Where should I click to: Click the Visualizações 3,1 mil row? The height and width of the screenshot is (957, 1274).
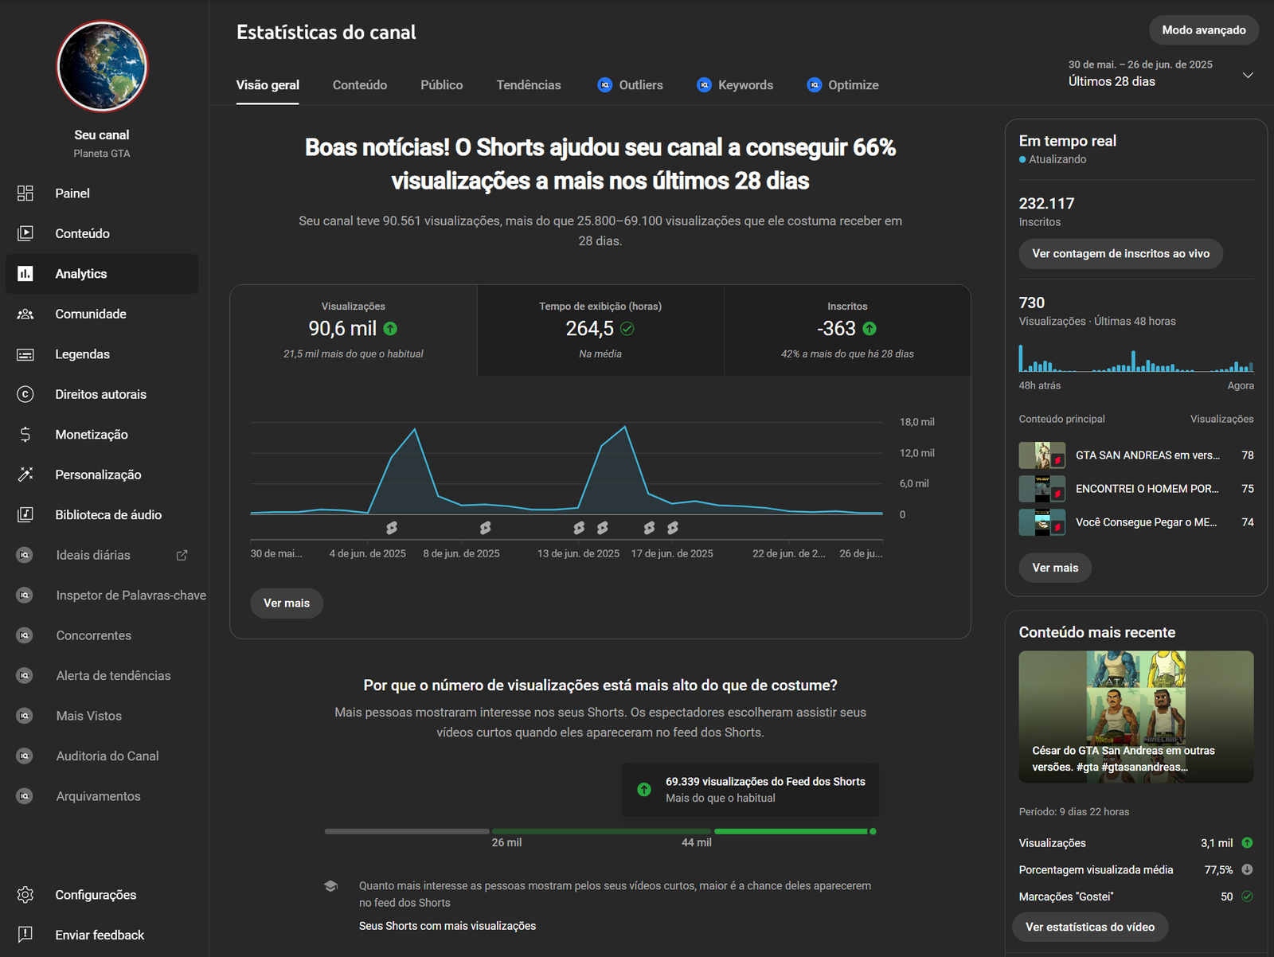tap(1136, 843)
